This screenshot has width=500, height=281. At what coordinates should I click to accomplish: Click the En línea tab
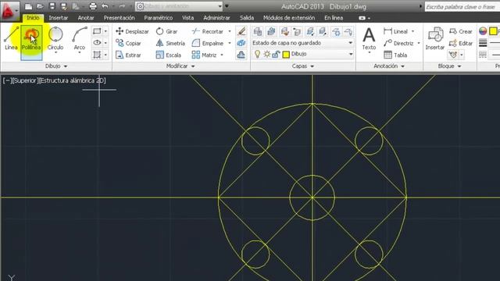[x=334, y=18]
